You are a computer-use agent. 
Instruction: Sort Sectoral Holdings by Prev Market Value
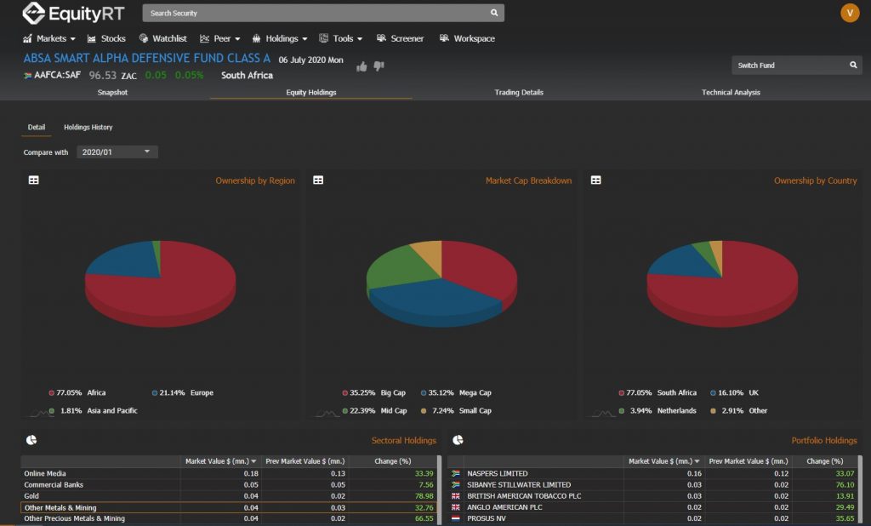[x=305, y=461]
